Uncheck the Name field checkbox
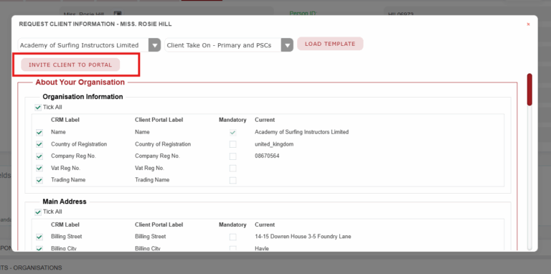 pyautogui.click(x=39, y=133)
